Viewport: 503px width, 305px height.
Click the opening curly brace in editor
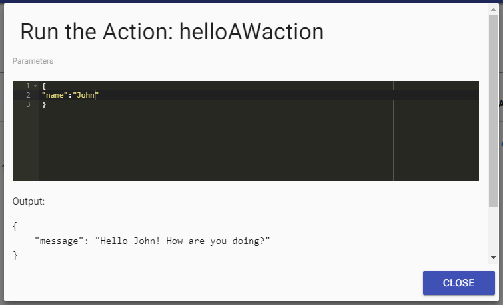43,86
